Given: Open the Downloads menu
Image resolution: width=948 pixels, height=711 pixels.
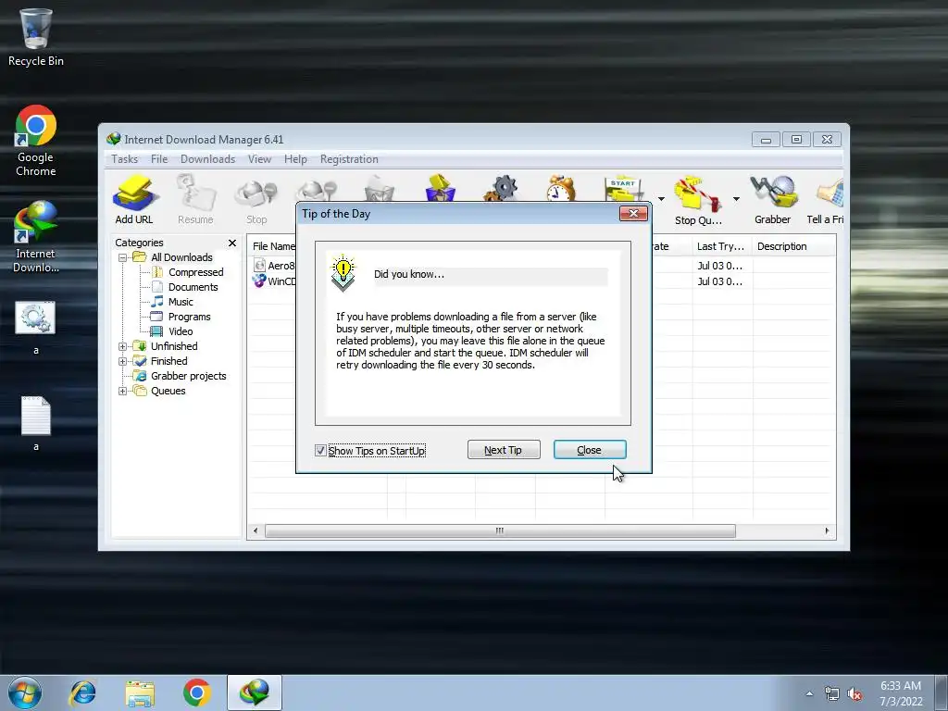Looking at the screenshot, I should pos(207,159).
